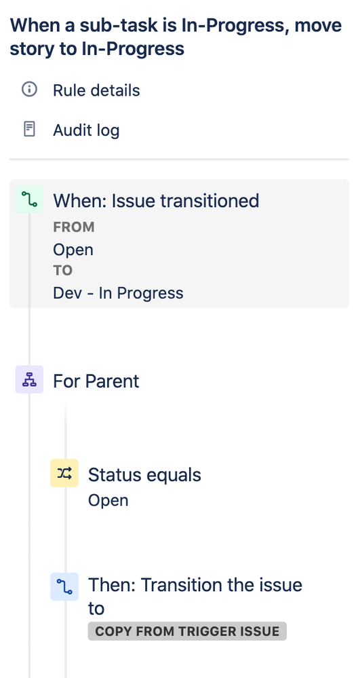Screen dimensions: 356x678
Task: Select the When: Issue transitioned trigger
Action: (x=179, y=244)
